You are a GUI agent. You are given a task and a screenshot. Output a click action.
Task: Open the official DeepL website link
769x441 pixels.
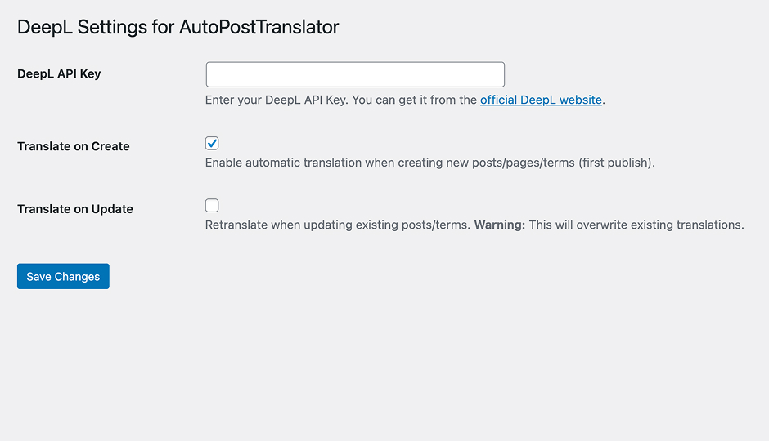[541, 100]
